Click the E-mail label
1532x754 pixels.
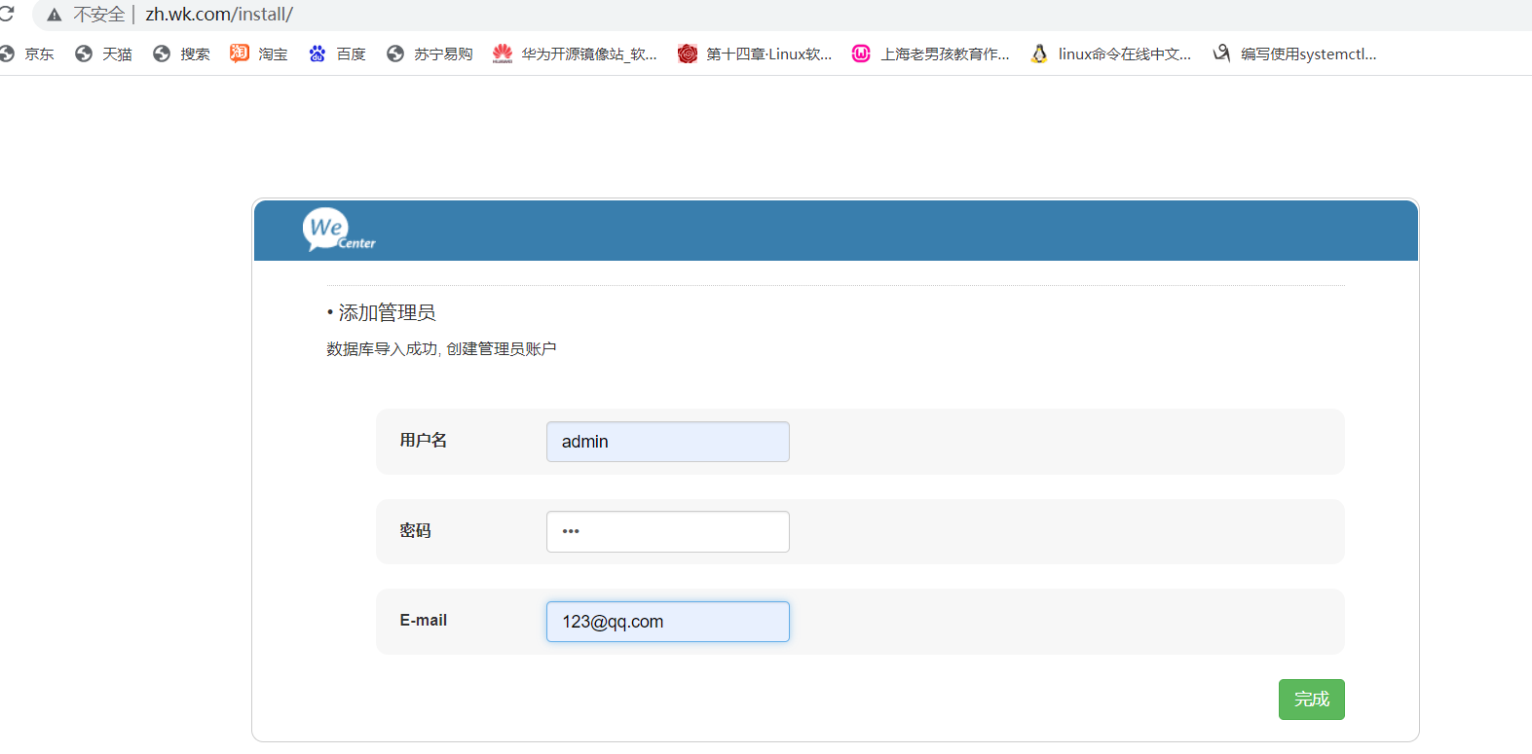pyautogui.click(x=424, y=620)
